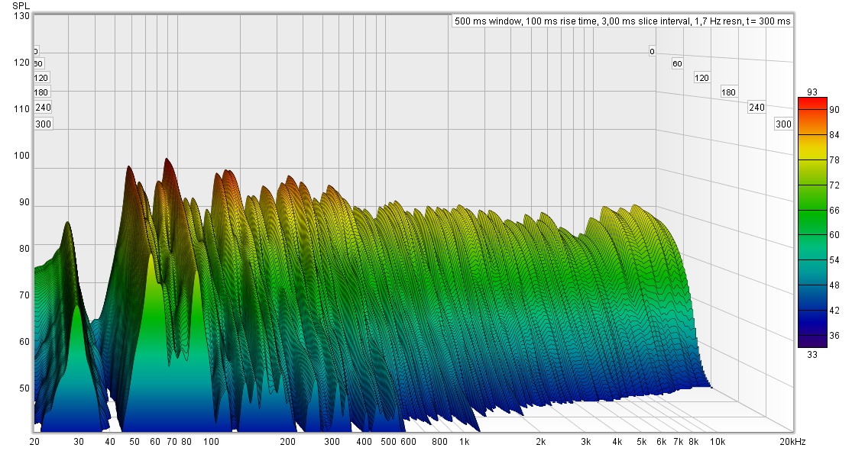Click the 50 dB value on SPL axis
This screenshot has width=852, height=451.
[x=23, y=388]
